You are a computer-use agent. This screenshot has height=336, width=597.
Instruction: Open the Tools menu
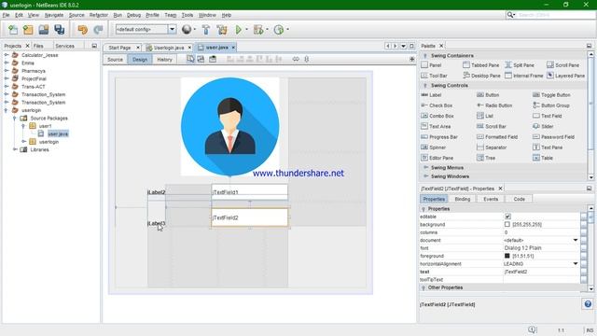pyautogui.click(x=187, y=15)
